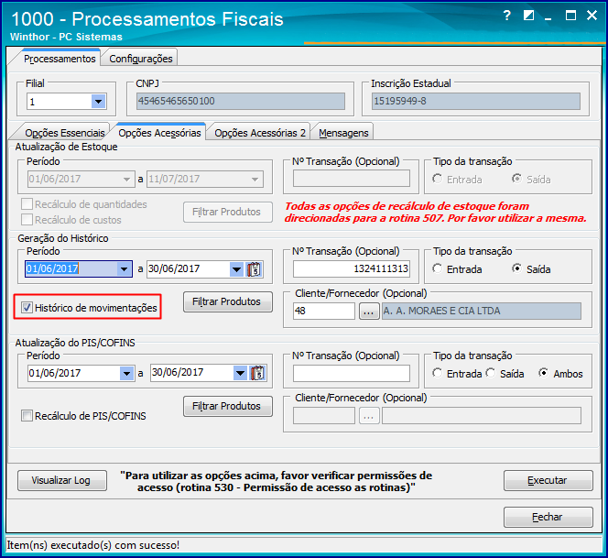This screenshot has width=608, height=558.
Task: Maximize the Processamentos Fiscais window
Action: 570,16
